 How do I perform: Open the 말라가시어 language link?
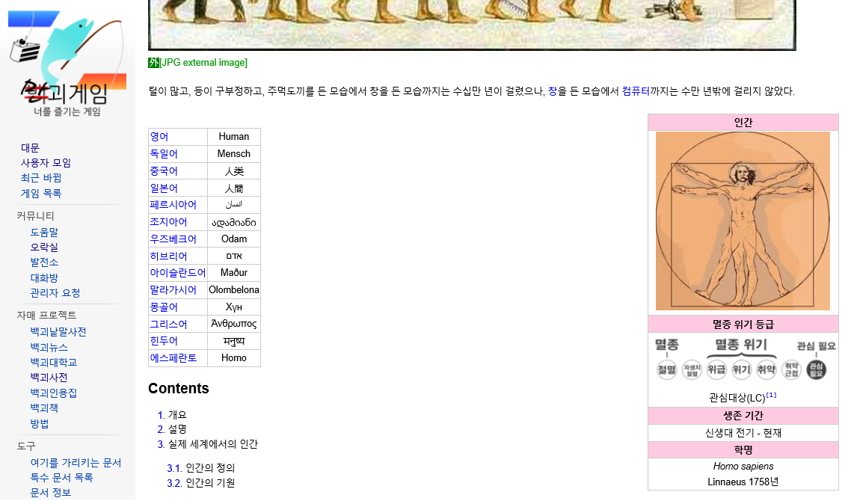pos(173,291)
